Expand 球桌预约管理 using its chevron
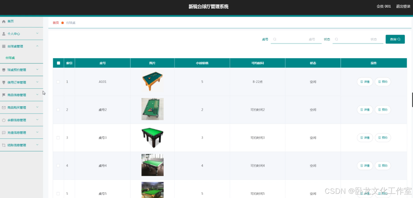 click(x=38, y=69)
